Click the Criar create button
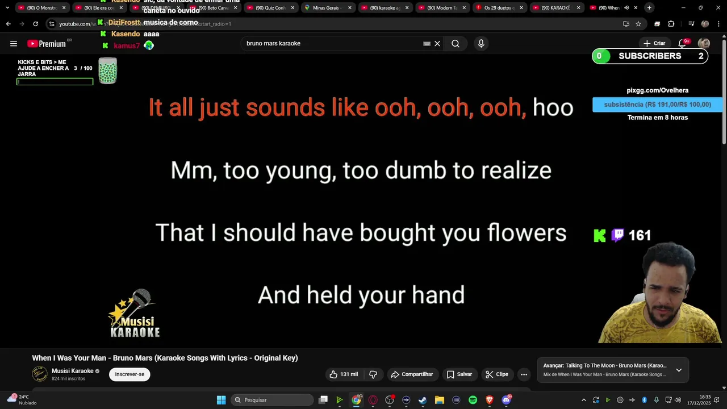Screen dimensions: 727x409 (654, 43)
